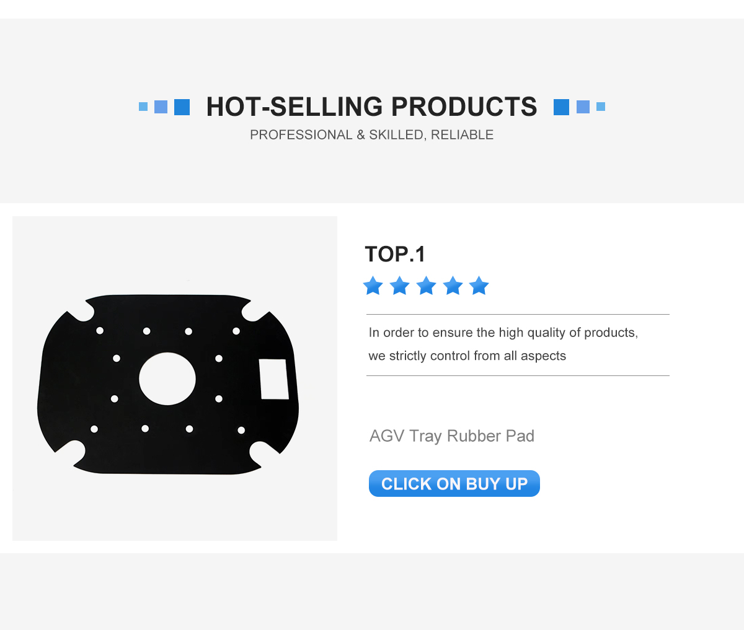Select the first blue rating star
This screenshot has height=630, width=744.
373,286
